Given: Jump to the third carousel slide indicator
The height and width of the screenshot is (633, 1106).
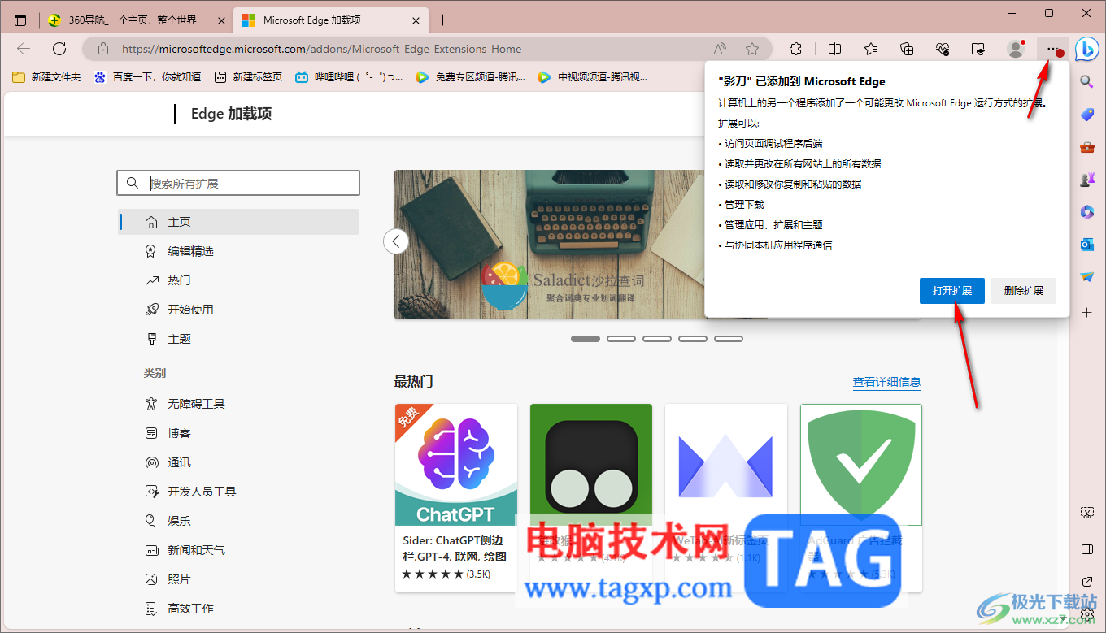Looking at the screenshot, I should (x=657, y=339).
